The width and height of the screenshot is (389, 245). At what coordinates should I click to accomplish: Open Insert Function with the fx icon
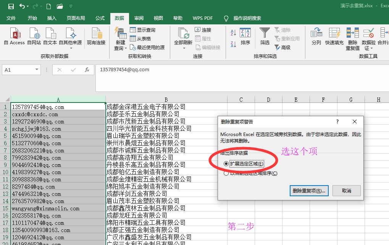[87, 70]
